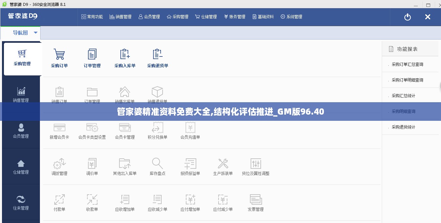Open the 账务管理 top menu

point(235,17)
